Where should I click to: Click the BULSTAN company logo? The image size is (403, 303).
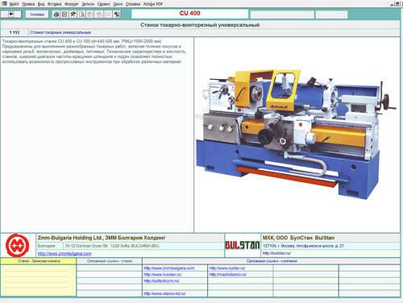click(243, 245)
